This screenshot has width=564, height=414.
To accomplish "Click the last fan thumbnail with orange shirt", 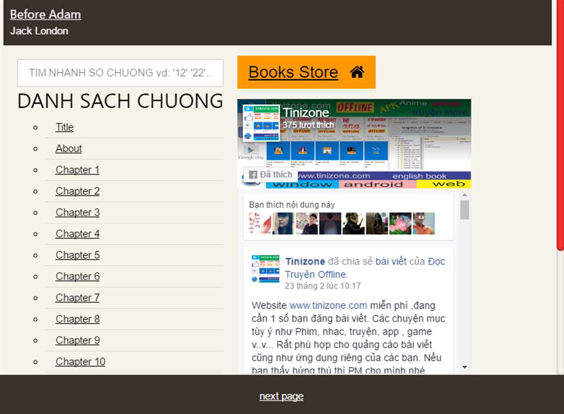I will (x=424, y=223).
